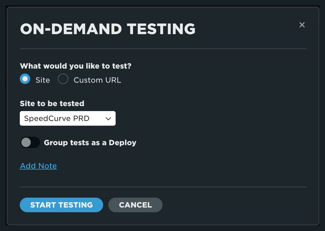
Task: Click the SpeedCurve PRD selected value text
Action: (57, 118)
